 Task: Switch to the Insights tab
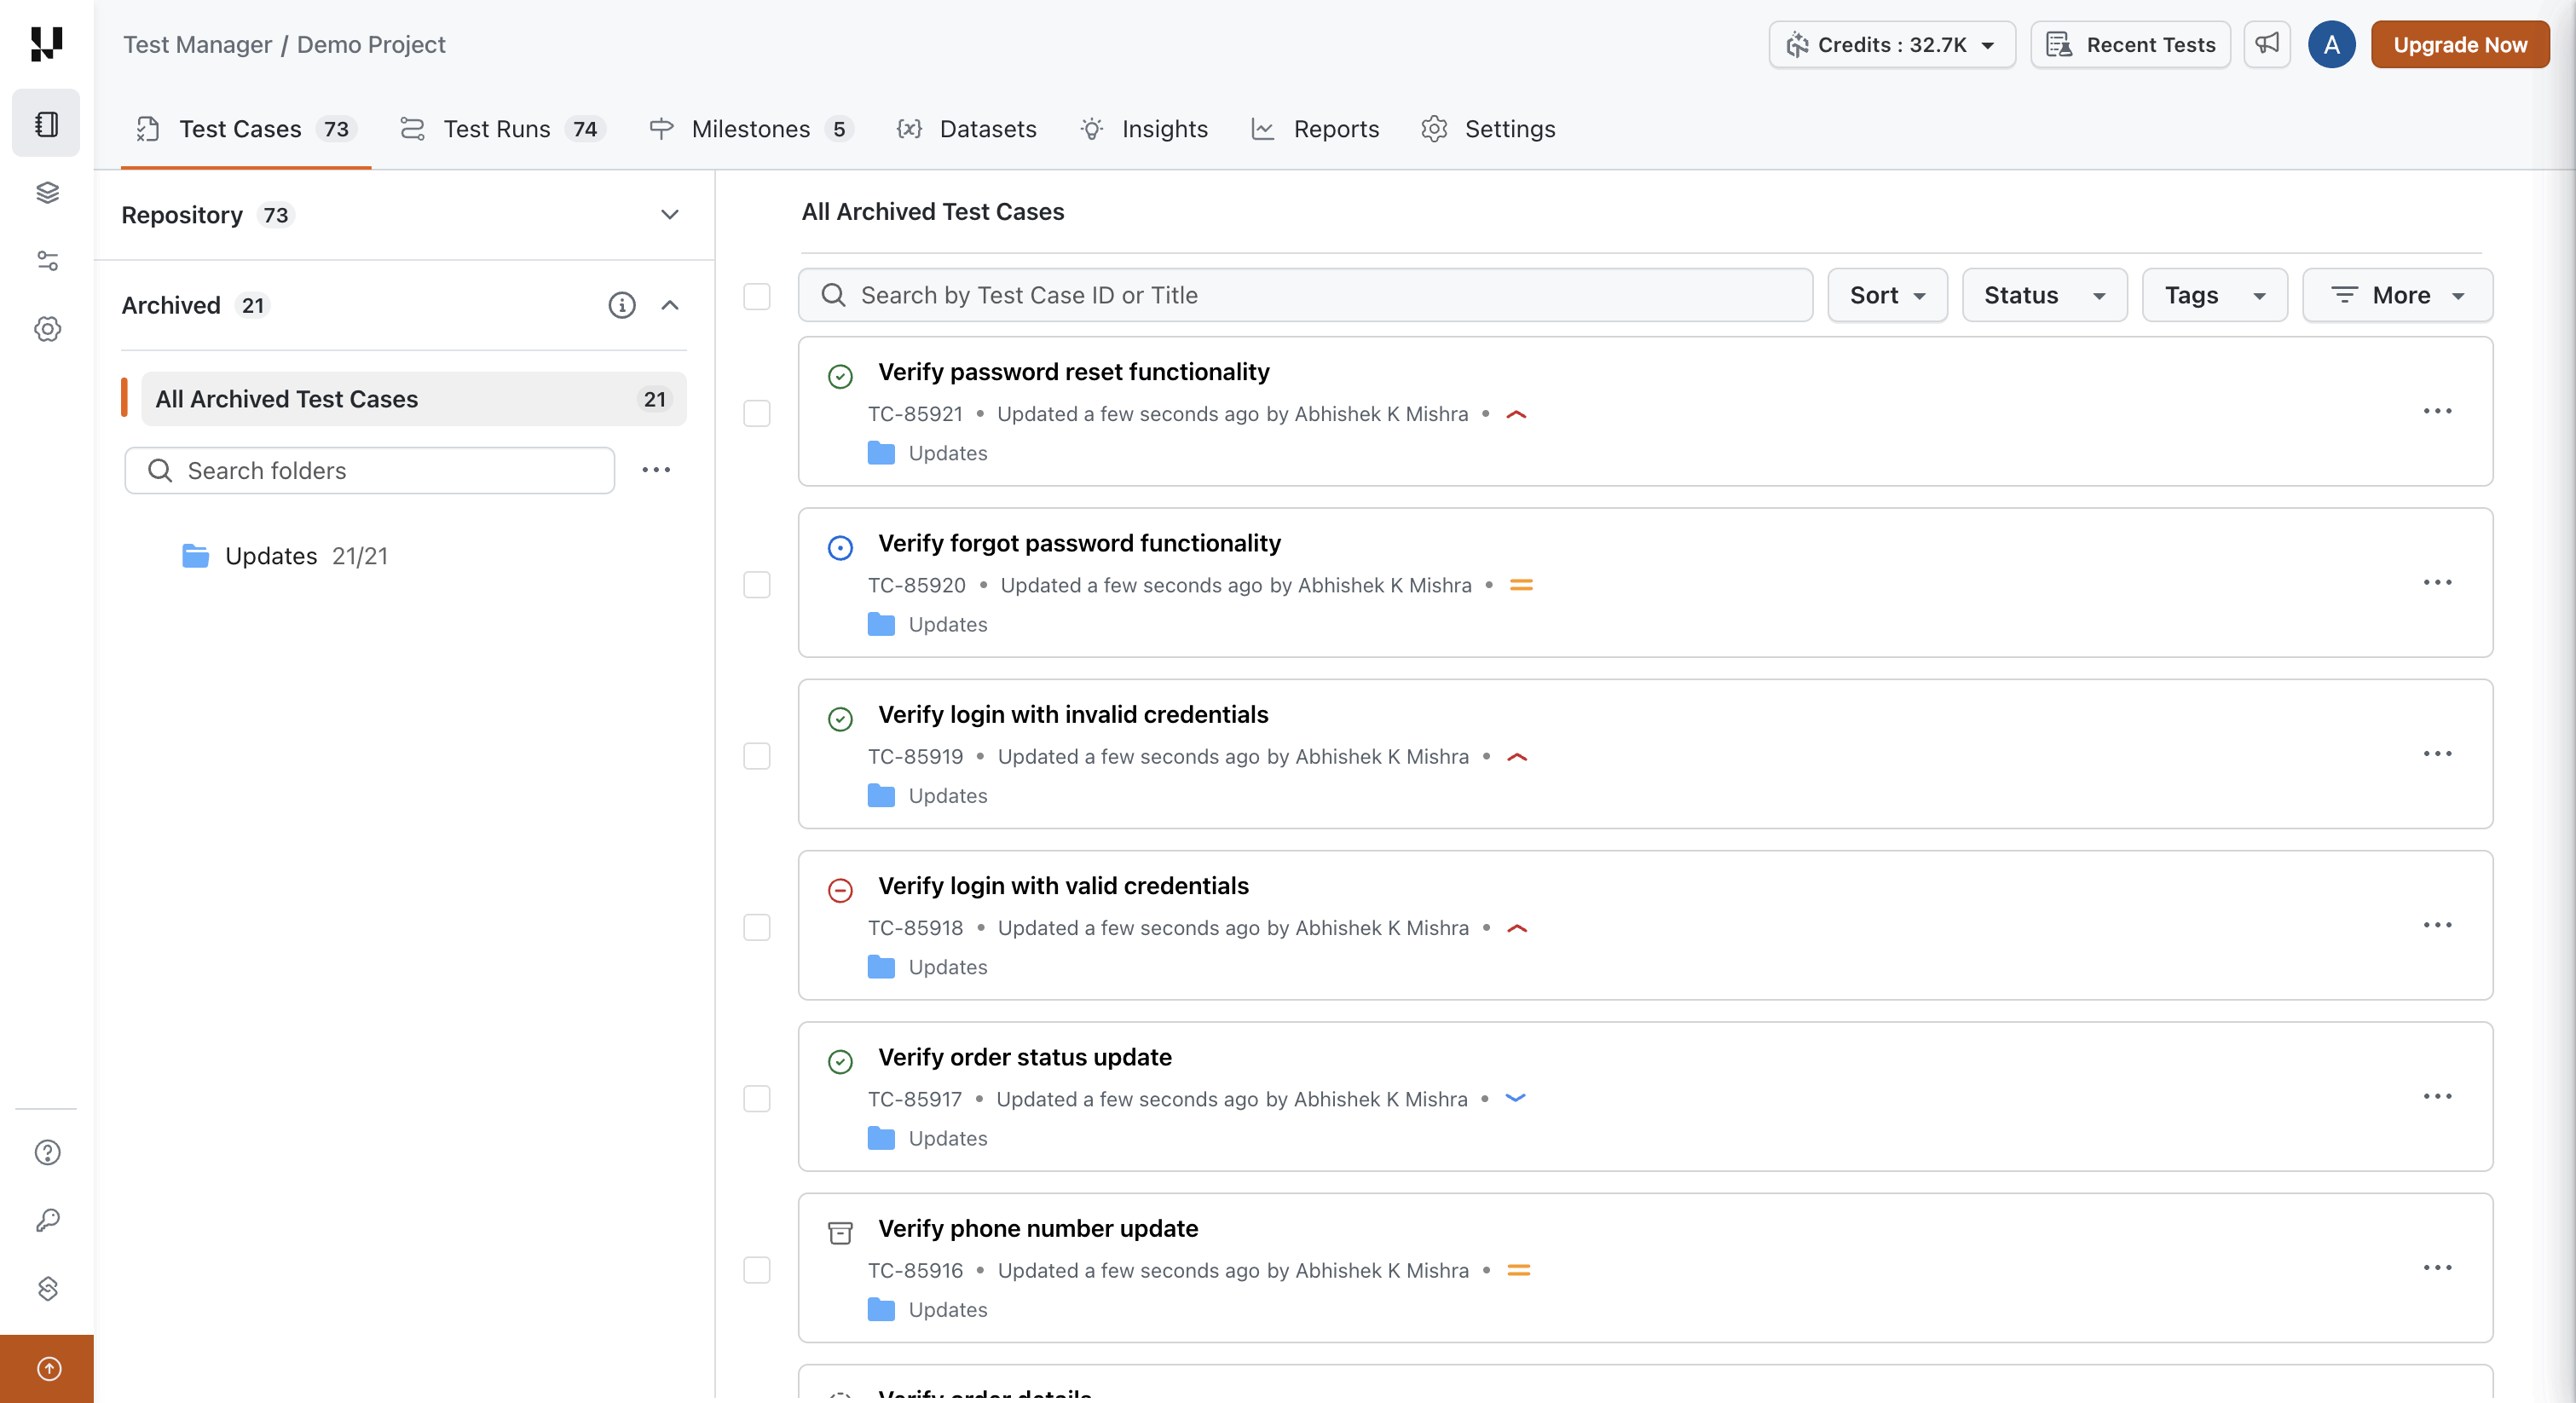(x=1144, y=129)
